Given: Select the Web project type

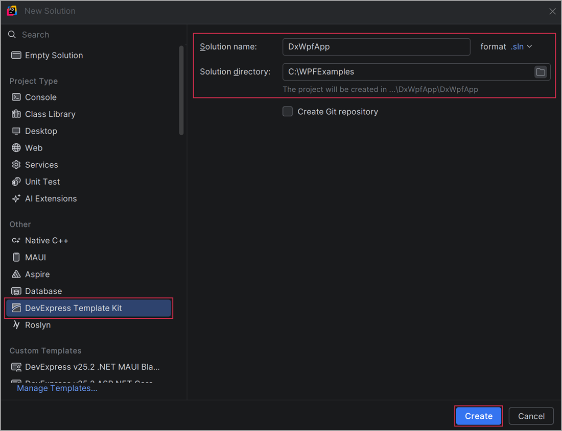Looking at the screenshot, I should (x=34, y=147).
